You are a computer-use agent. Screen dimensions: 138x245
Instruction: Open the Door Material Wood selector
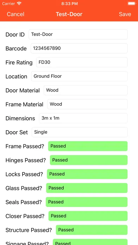coord(86,90)
